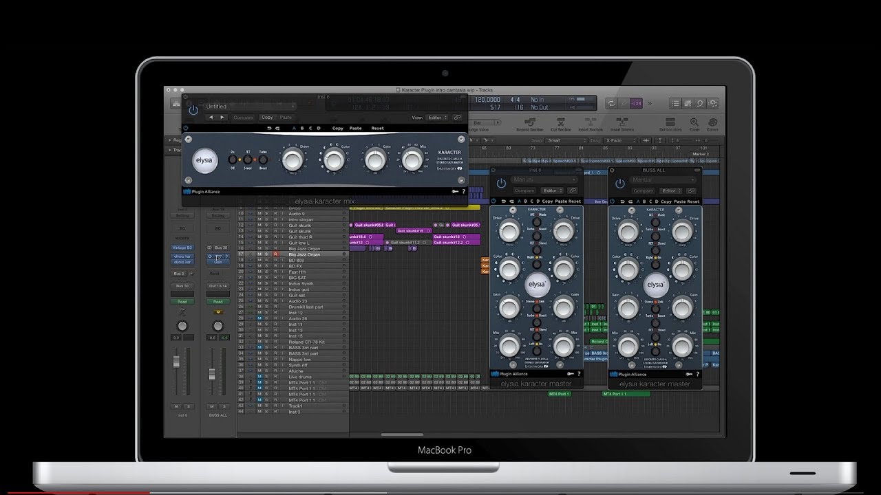Toggle the small plugin-enable power icon in karacter mix toolbar
Screen dimensions: 881x495
click(186, 128)
